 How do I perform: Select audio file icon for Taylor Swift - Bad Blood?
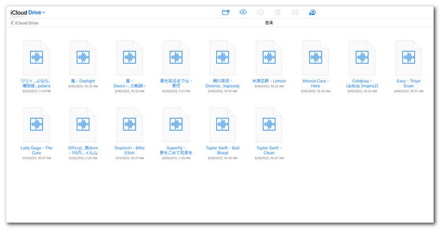point(223,125)
